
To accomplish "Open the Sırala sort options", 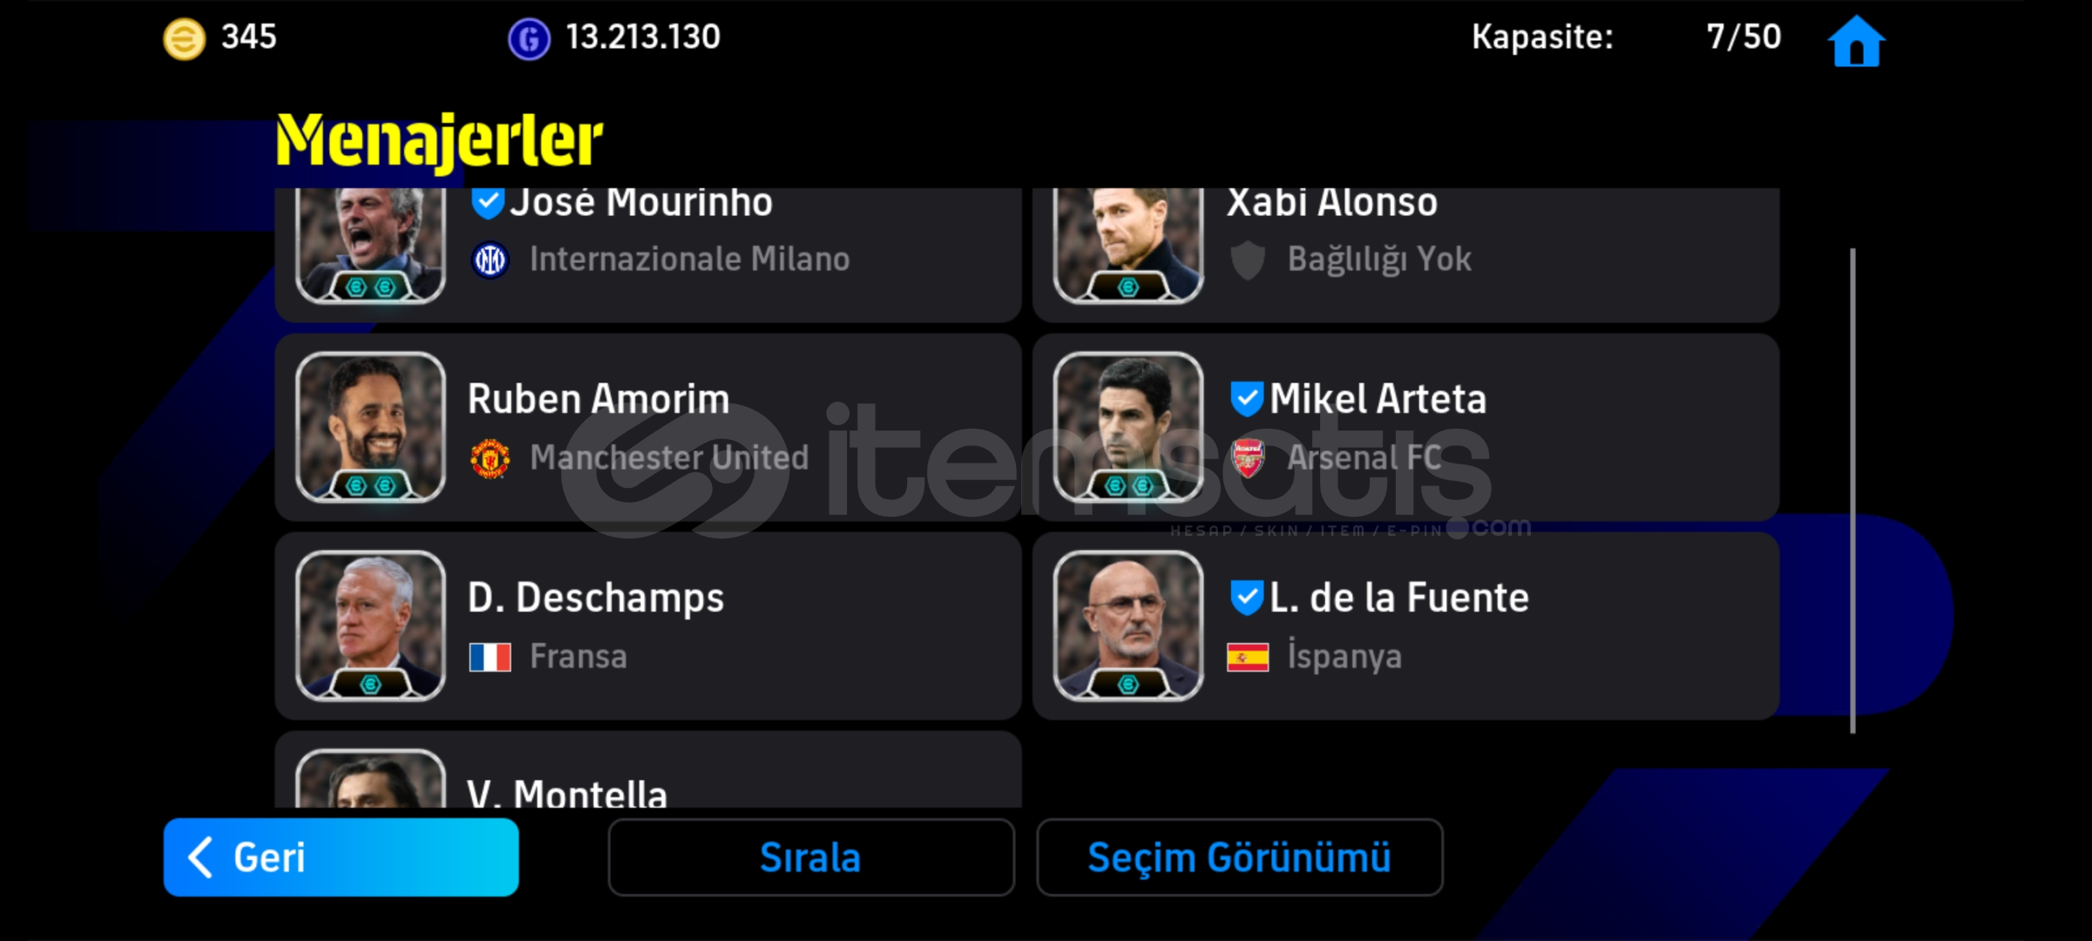I will [x=811, y=857].
